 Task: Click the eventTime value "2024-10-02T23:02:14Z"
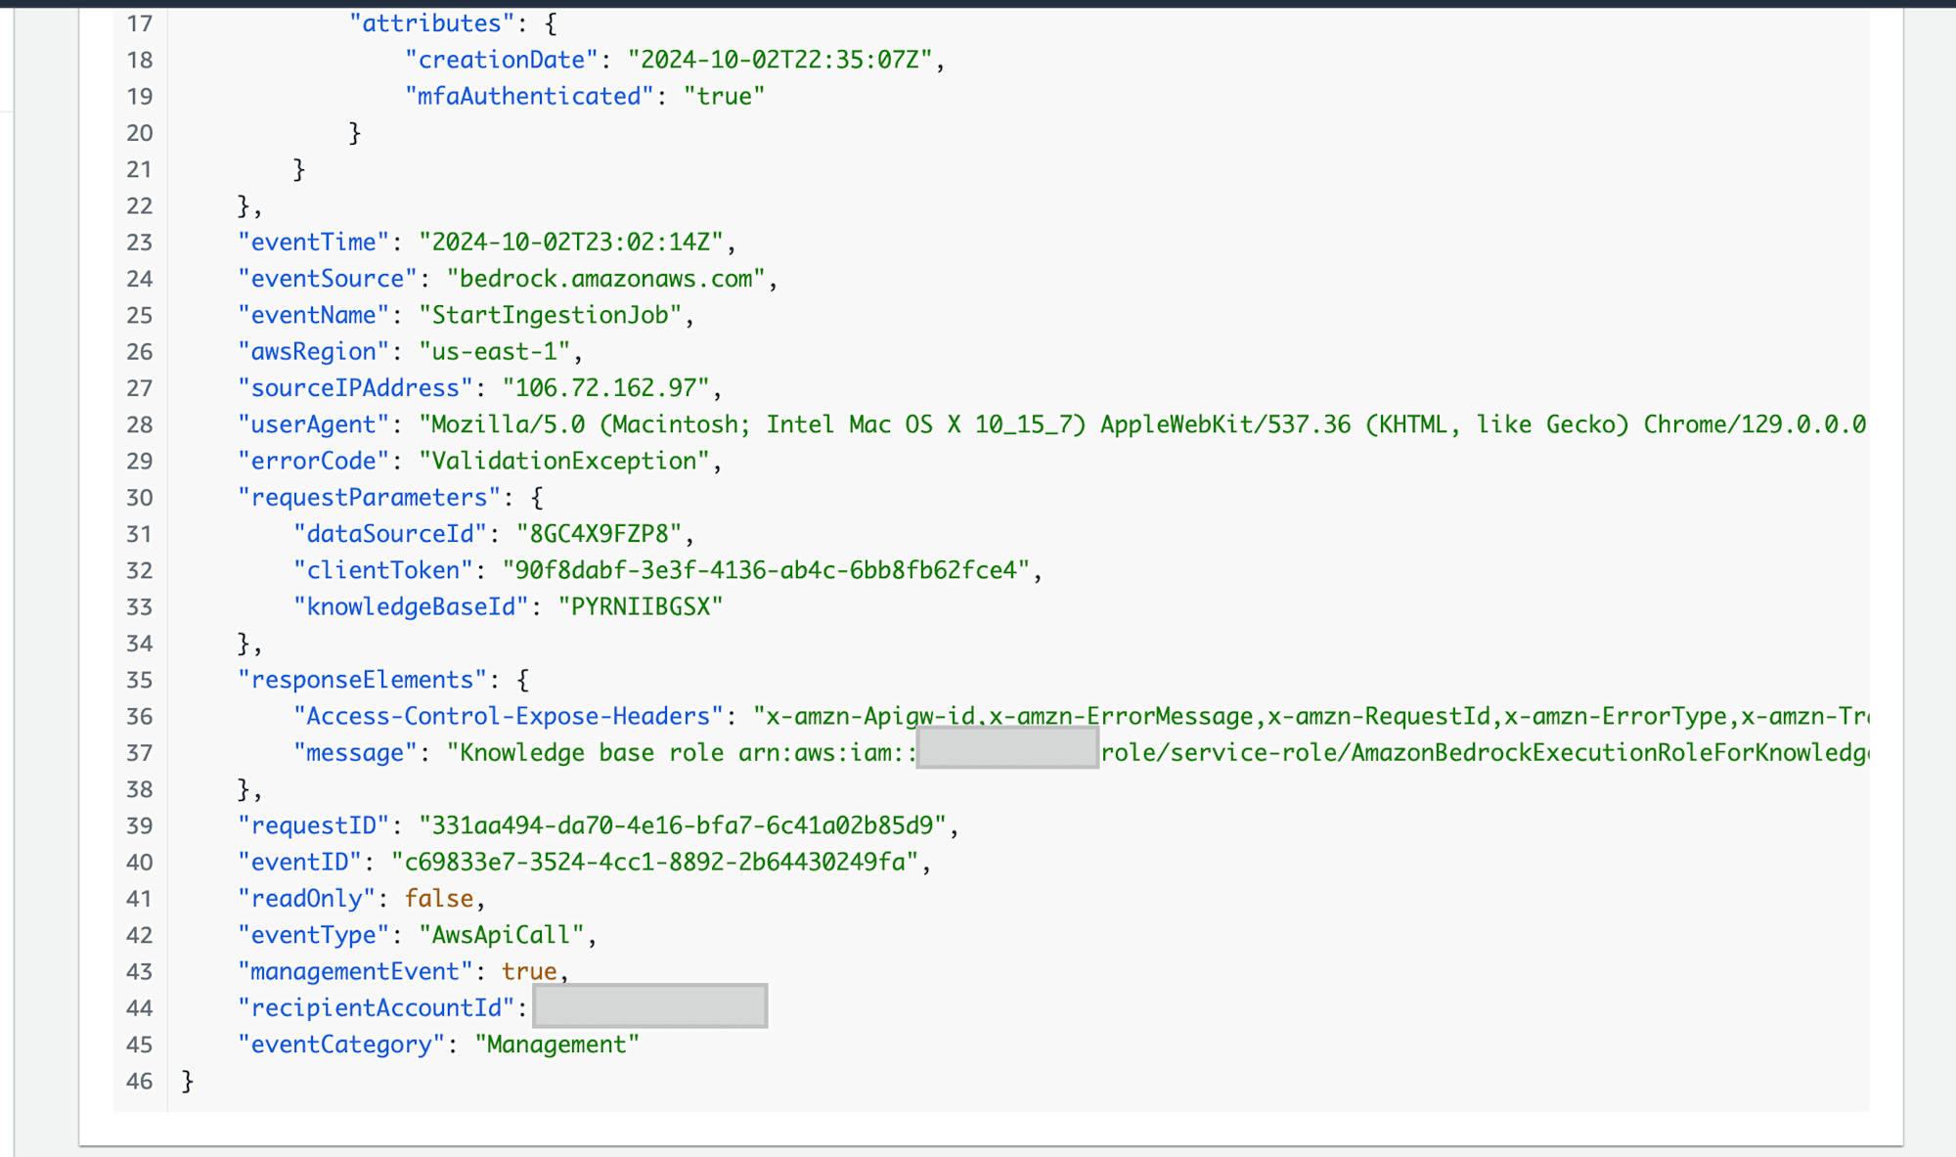tap(571, 242)
